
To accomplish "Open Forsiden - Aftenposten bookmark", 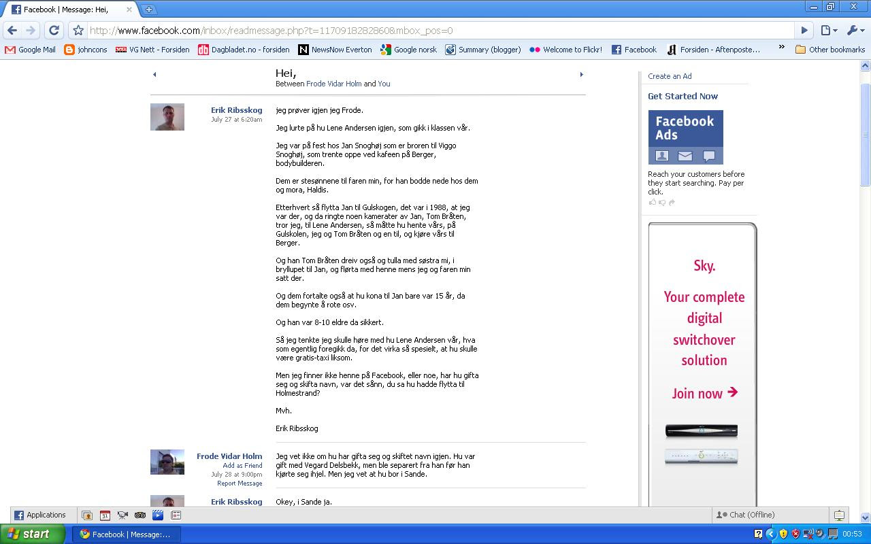I will [714, 50].
